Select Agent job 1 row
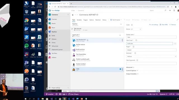The width and height of the screenshot is (179, 100). [98, 35]
